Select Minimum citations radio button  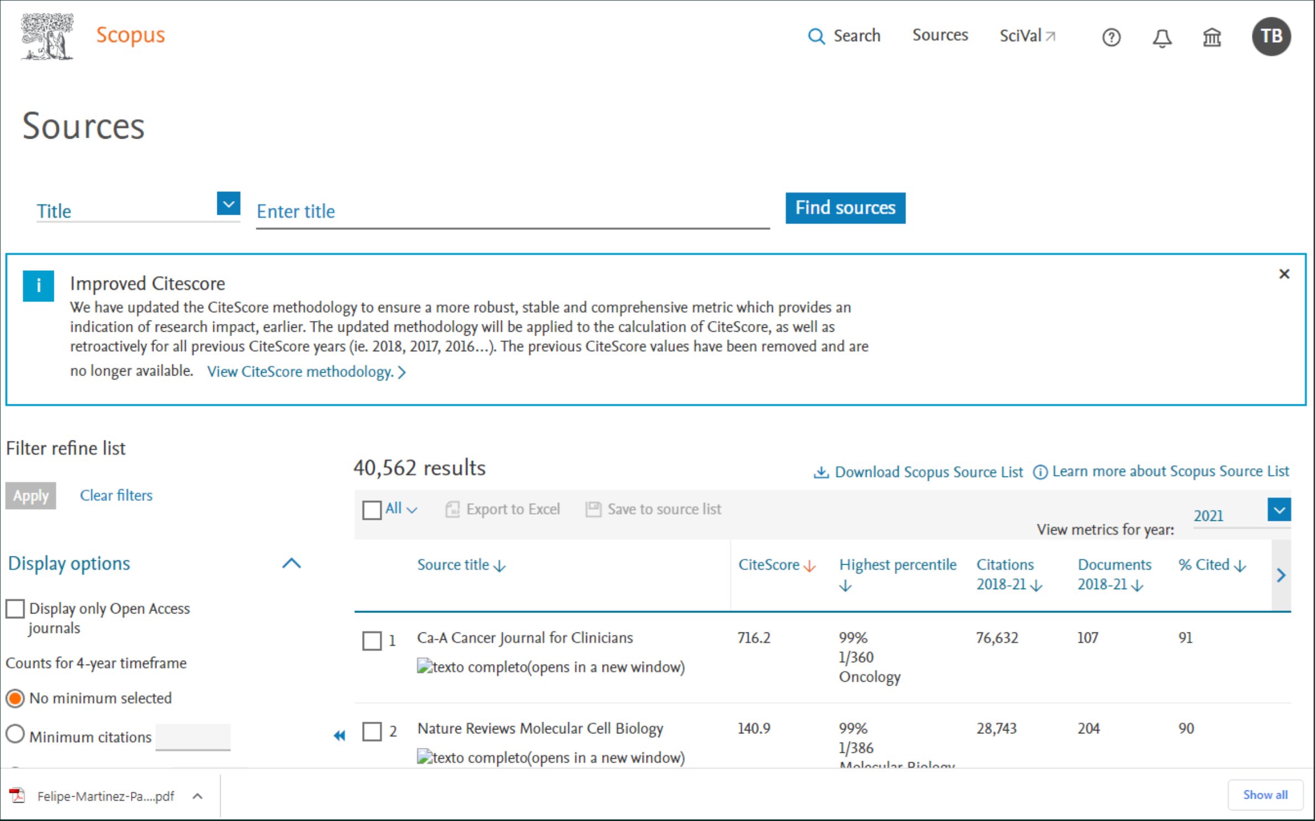coord(15,734)
